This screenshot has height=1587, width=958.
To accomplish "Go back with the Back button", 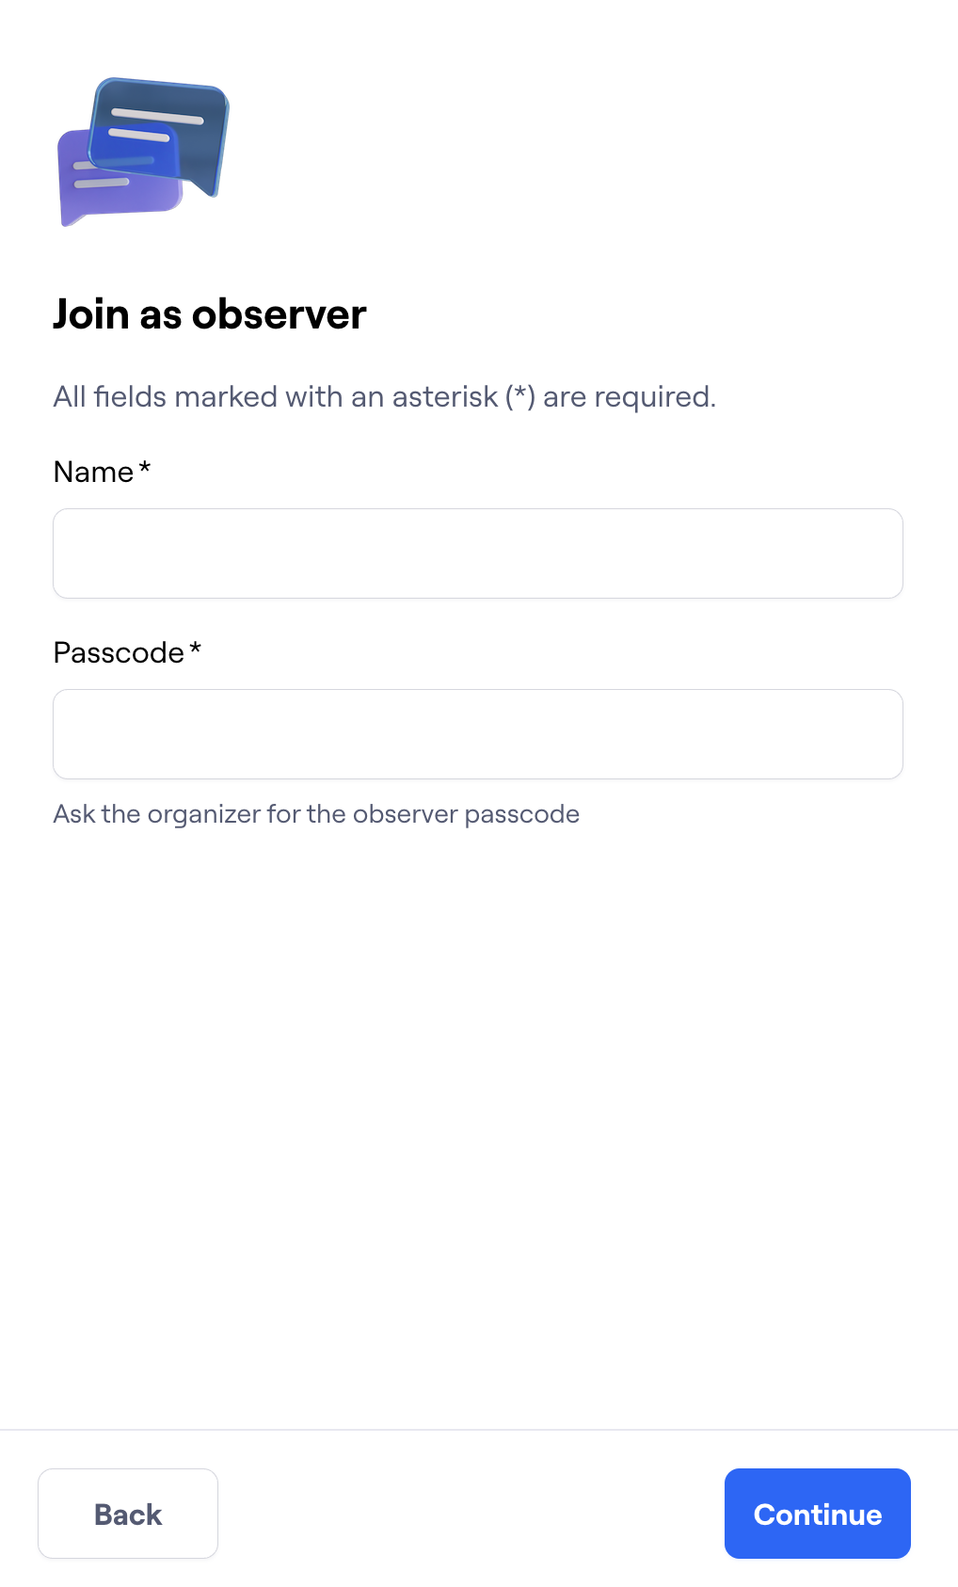I will point(128,1514).
